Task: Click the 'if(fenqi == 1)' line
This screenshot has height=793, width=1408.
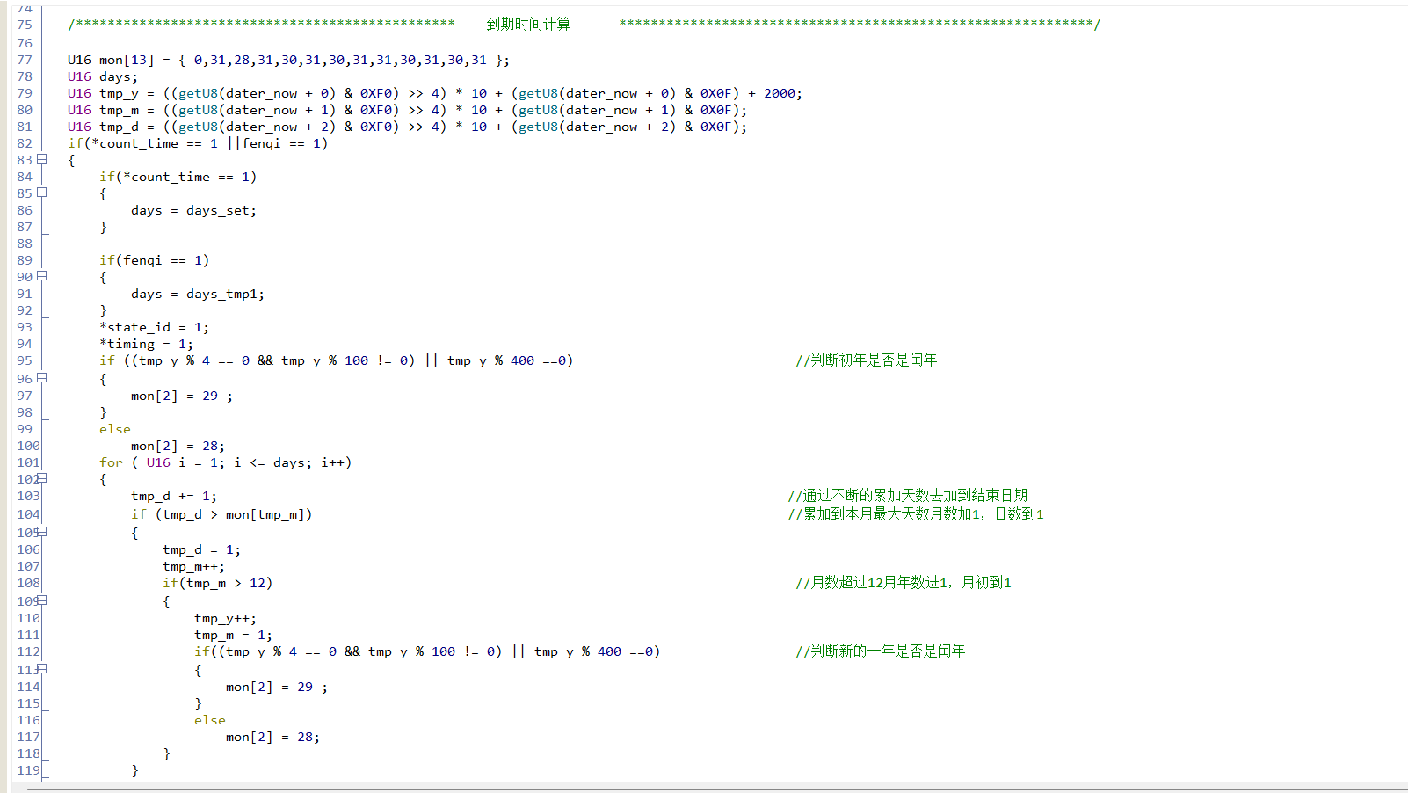Action: 155,260
